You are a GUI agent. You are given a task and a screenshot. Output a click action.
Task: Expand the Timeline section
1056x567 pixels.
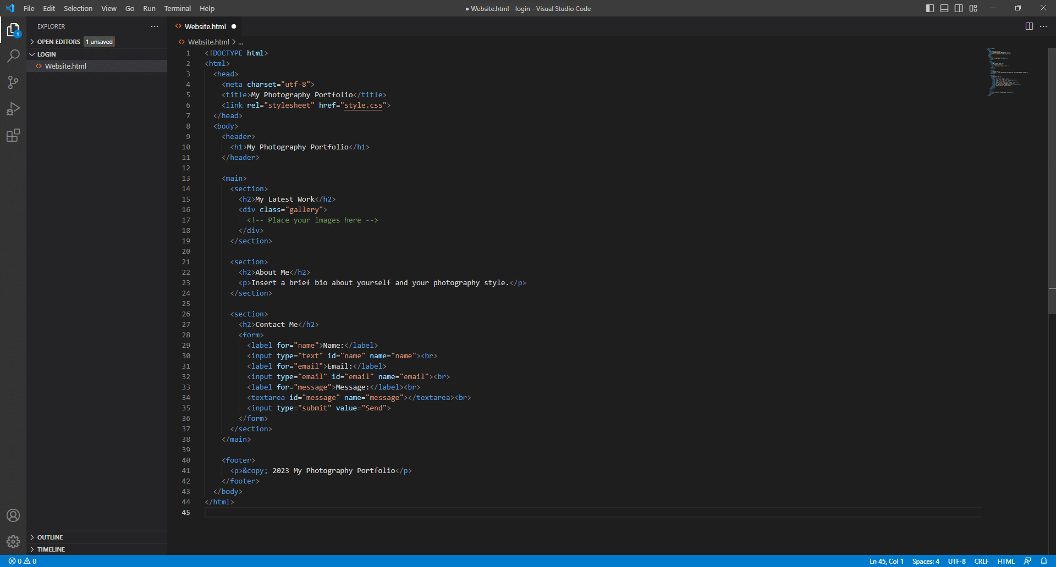pos(51,549)
